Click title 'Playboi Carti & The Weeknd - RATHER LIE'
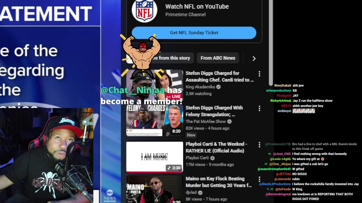 [x=216, y=147]
